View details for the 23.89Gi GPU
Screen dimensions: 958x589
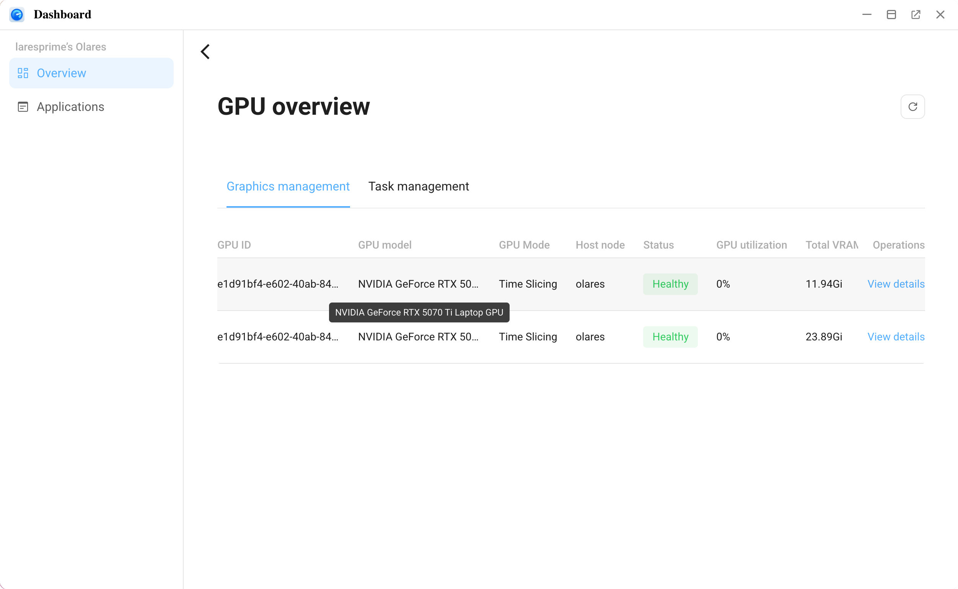point(896,337)
